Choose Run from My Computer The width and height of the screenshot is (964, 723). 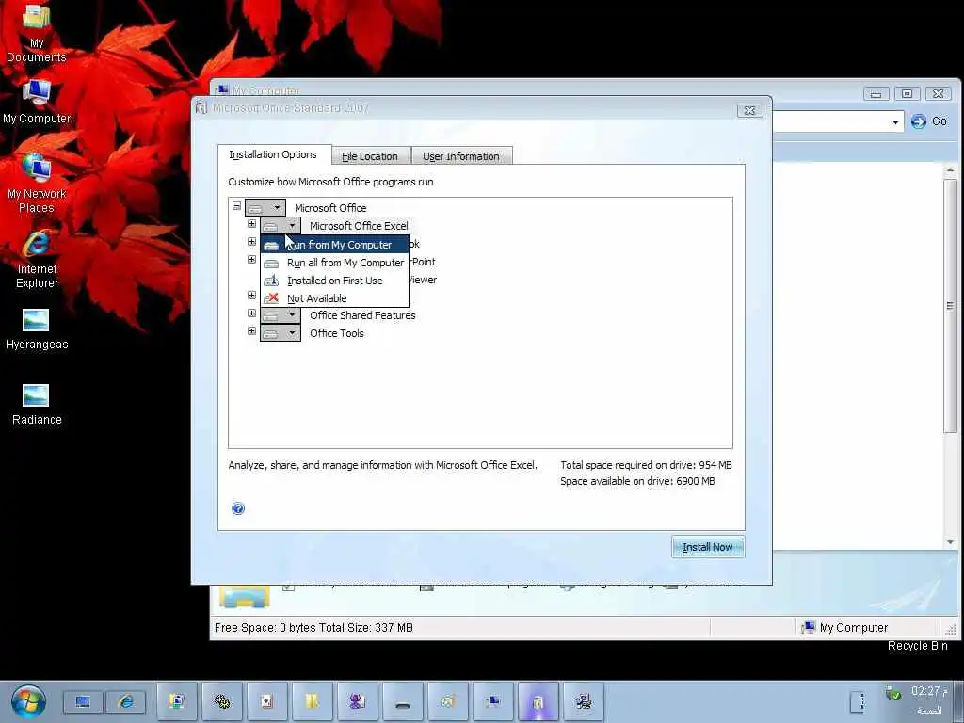coord(334,245)
